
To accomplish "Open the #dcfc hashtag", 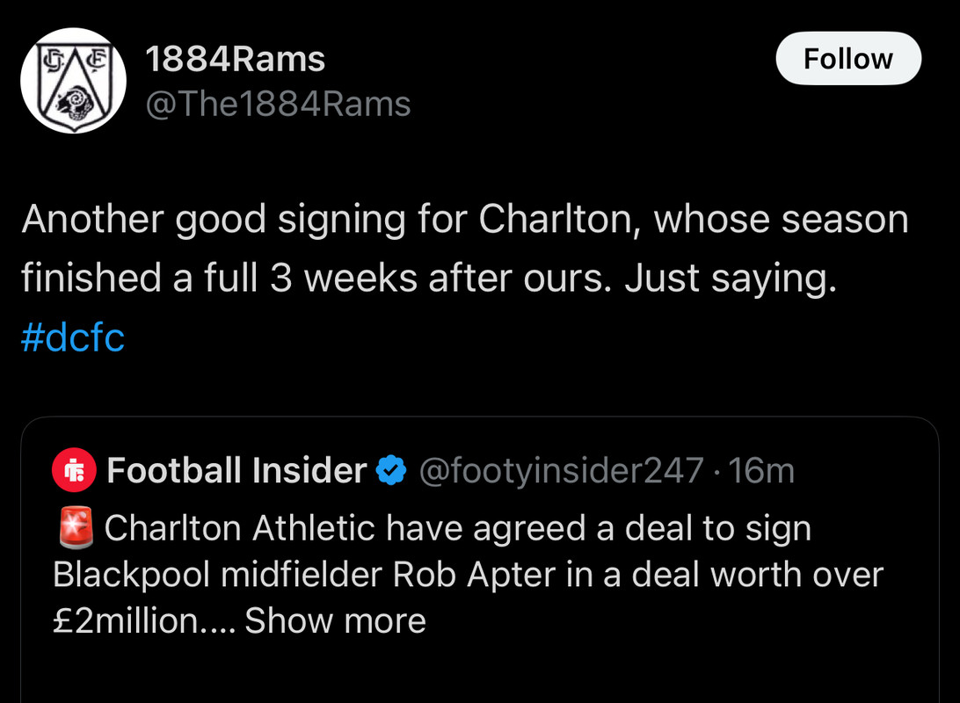I will pos(73,337).
